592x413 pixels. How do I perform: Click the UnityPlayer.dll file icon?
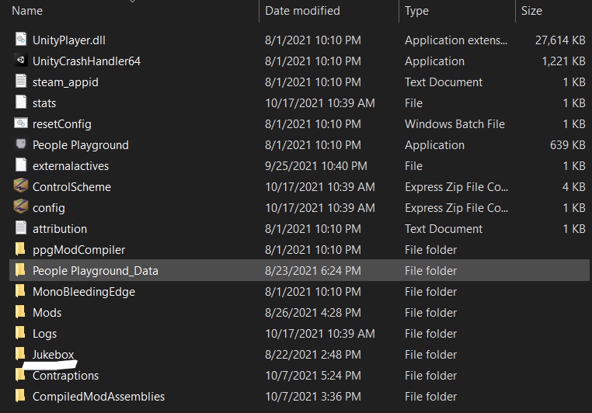tap(21, 40)
